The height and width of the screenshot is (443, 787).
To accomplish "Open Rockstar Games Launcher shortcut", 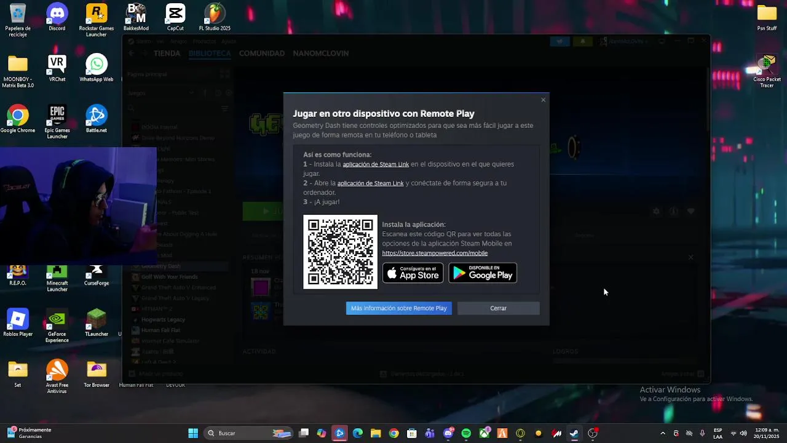I will pos(97,20).
